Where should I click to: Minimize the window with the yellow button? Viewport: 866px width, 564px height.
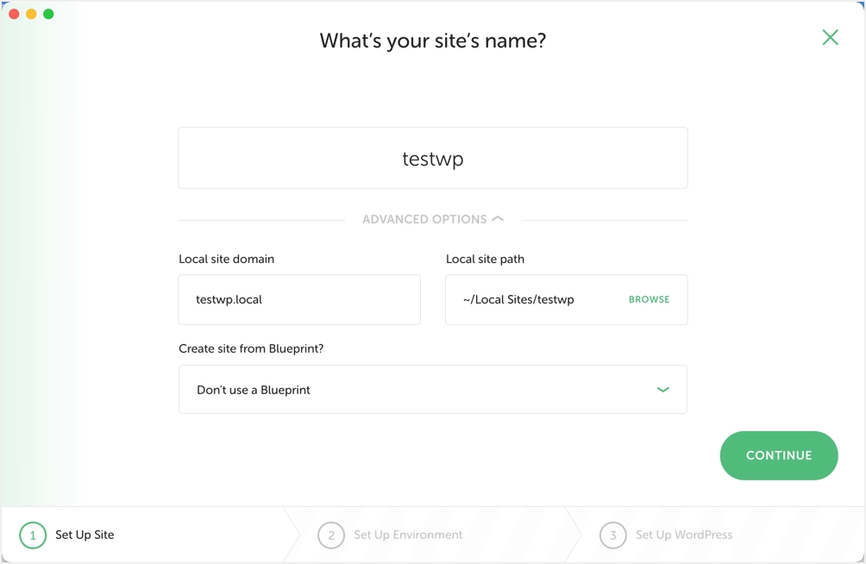pos(31,14)
